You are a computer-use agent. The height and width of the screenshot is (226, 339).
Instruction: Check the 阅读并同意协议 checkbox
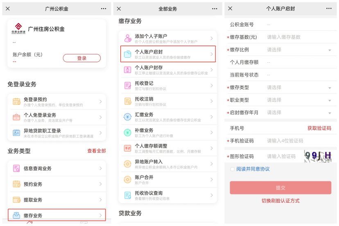coord(233,169)
